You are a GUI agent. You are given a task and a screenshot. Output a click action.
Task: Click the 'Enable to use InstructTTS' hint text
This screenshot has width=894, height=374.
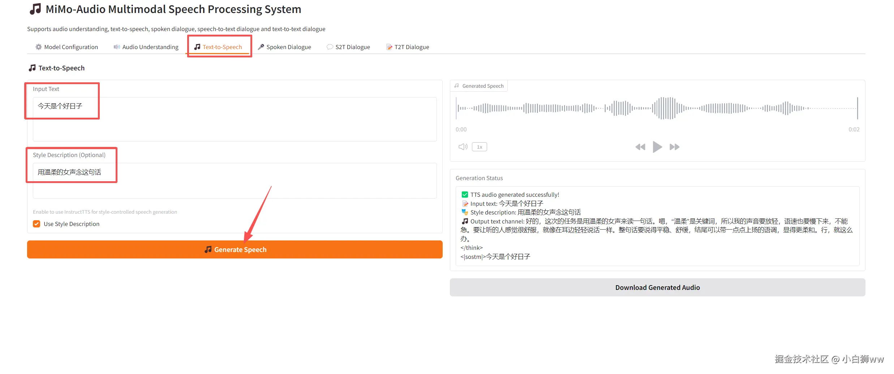pos(105,212)
